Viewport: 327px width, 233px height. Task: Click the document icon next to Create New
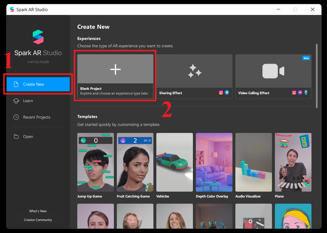[16, 84]
